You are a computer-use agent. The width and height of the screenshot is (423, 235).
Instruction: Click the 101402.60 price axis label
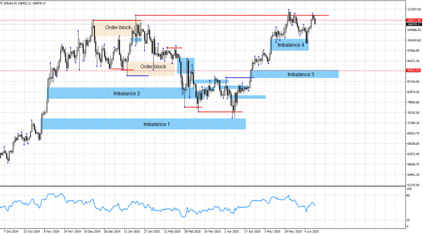pos(414,40)
